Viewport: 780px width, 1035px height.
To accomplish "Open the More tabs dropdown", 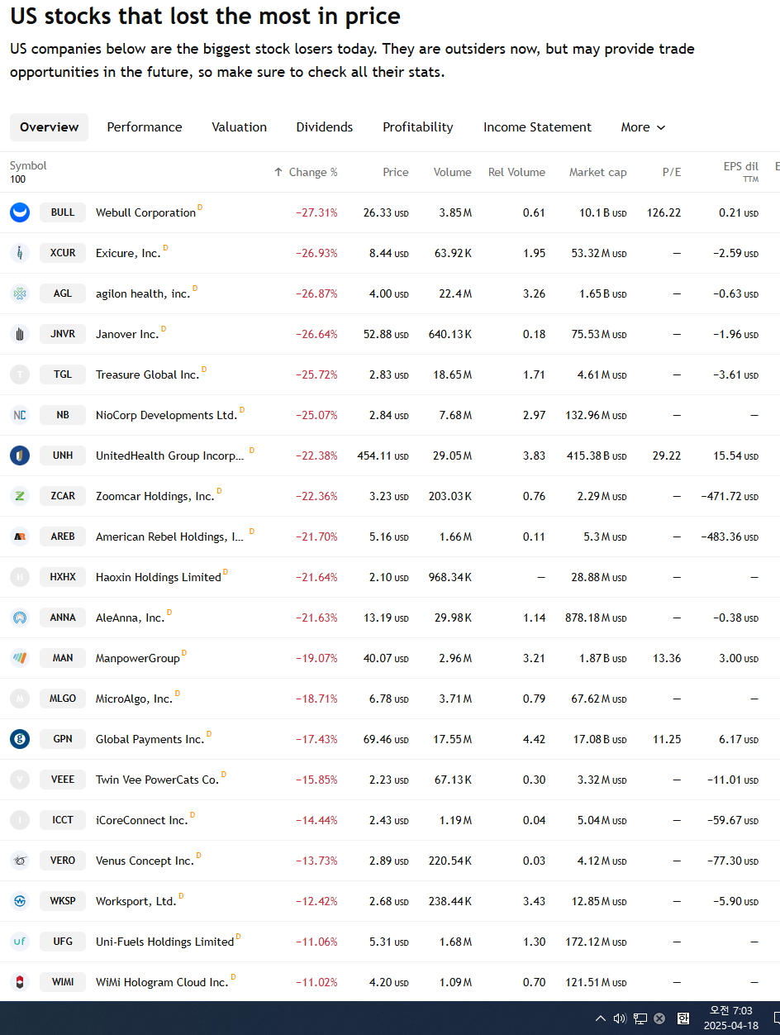I will (x=643, y=127).
